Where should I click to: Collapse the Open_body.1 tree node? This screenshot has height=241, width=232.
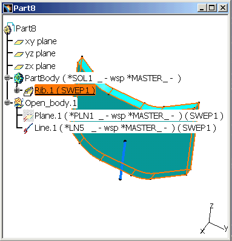(x=7, y=102)
